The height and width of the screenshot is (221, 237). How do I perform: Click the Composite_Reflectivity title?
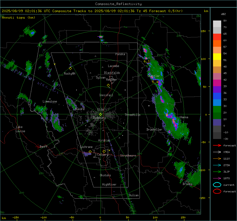(118, 4)
